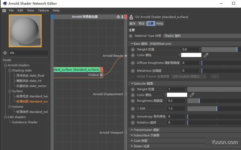
Task: Click the blue corner of the node editor header
Action: tap(52, 17)
